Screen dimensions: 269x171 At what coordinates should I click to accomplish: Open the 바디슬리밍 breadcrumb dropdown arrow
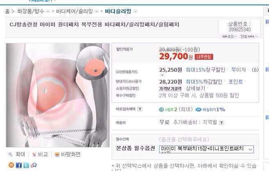(x=136, y=11)
